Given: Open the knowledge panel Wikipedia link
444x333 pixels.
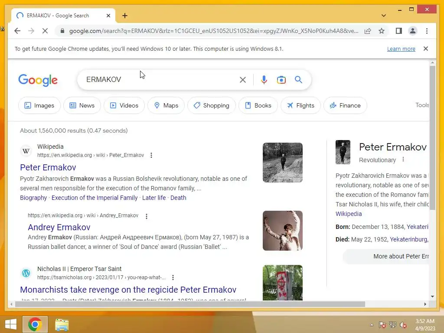Looking at the screenshot, I should [x=349, y=214].
